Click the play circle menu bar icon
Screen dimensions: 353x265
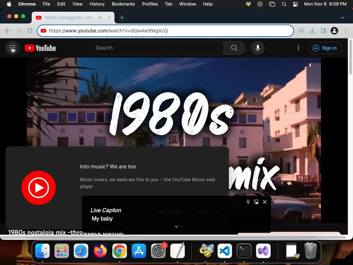click(x=260, y=4)
